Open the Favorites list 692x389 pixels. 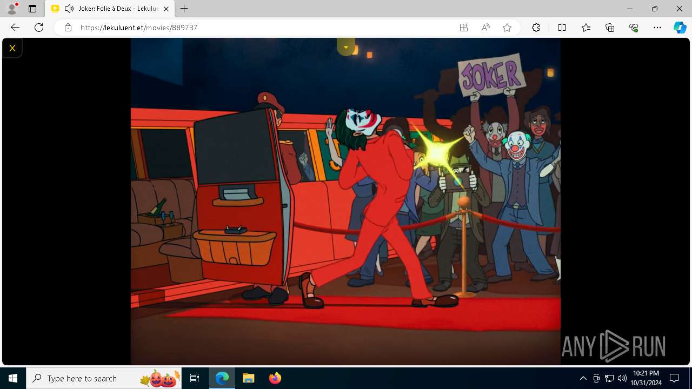click(x=586, y=28)
